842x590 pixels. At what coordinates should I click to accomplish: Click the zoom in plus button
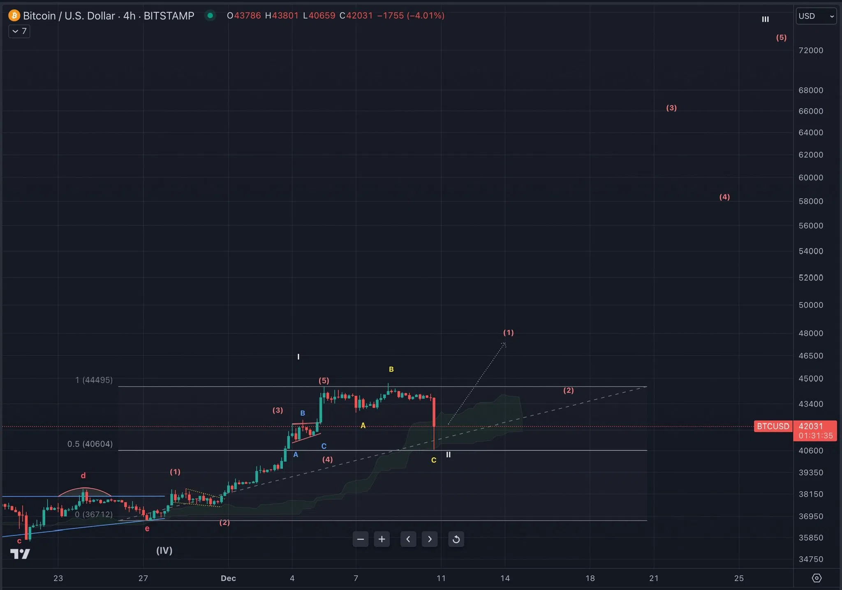(x=382, y=539)
